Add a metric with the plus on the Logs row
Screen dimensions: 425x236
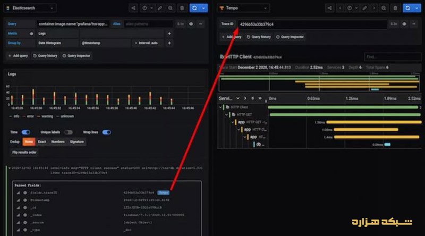point(169,33)
